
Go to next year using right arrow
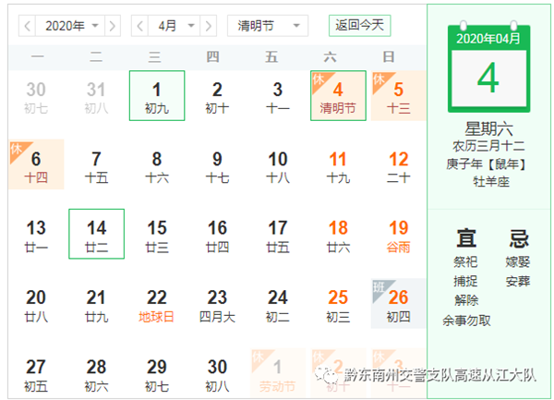pyautogui.click(x=112, y=26)
